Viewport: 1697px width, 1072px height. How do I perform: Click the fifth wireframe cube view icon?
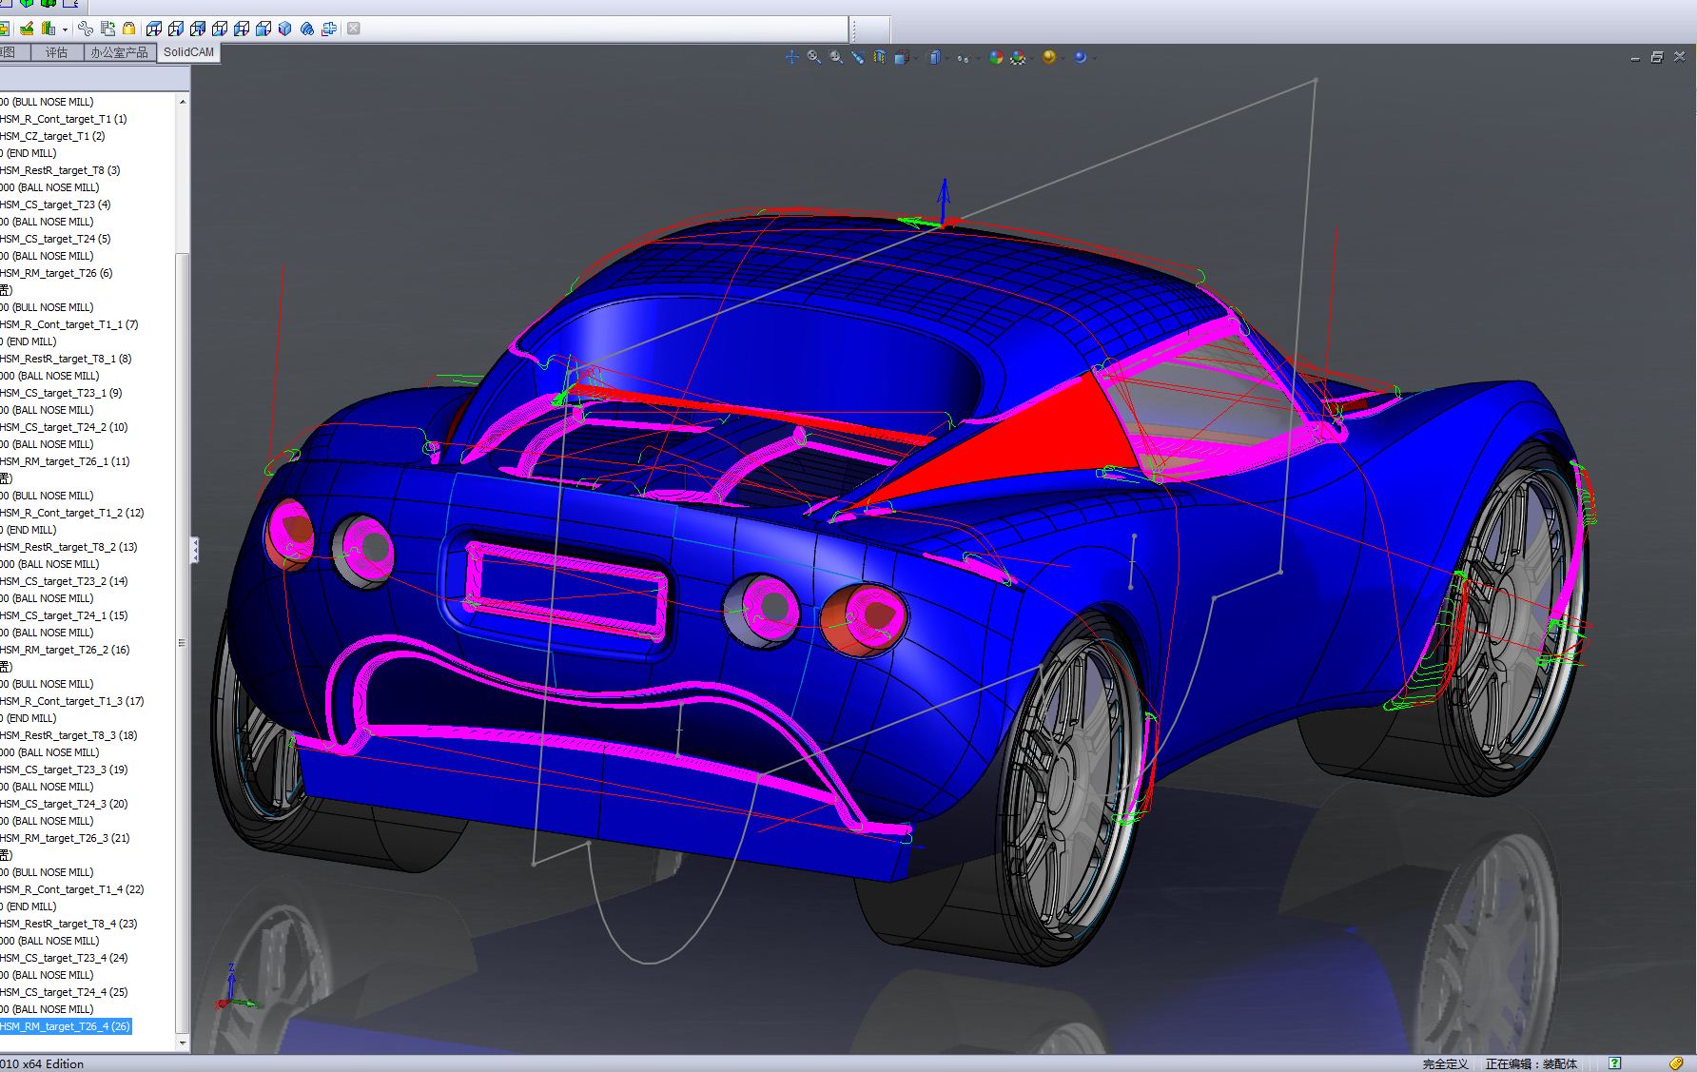click(242, 29)
